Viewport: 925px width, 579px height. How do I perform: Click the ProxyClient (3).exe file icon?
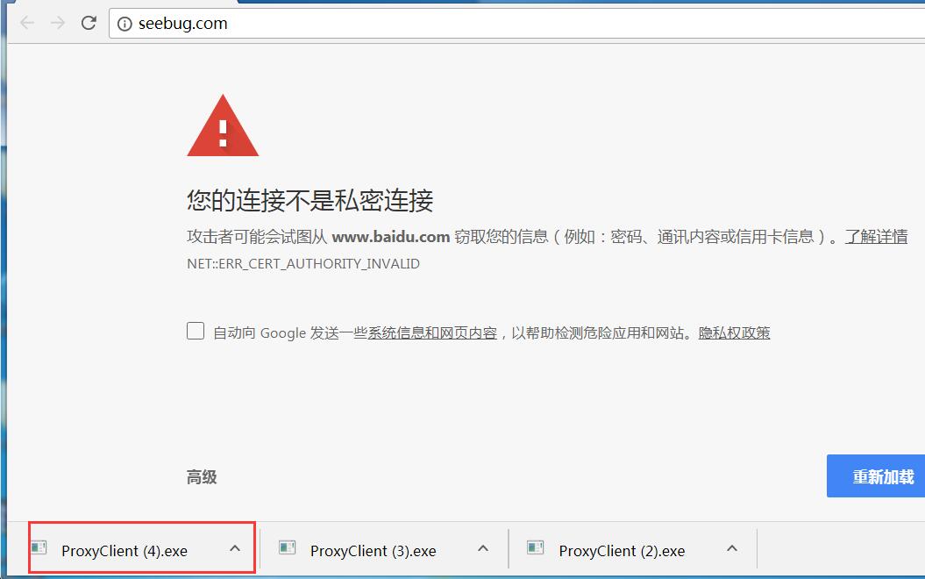[287, 548]
